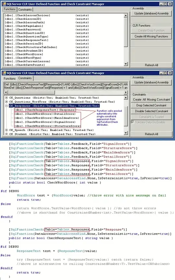Expand the CK_Student tree node
Image resolution: width=175 pixels, height=280 pixels.
pyautogui.click(x=6, y=134)
